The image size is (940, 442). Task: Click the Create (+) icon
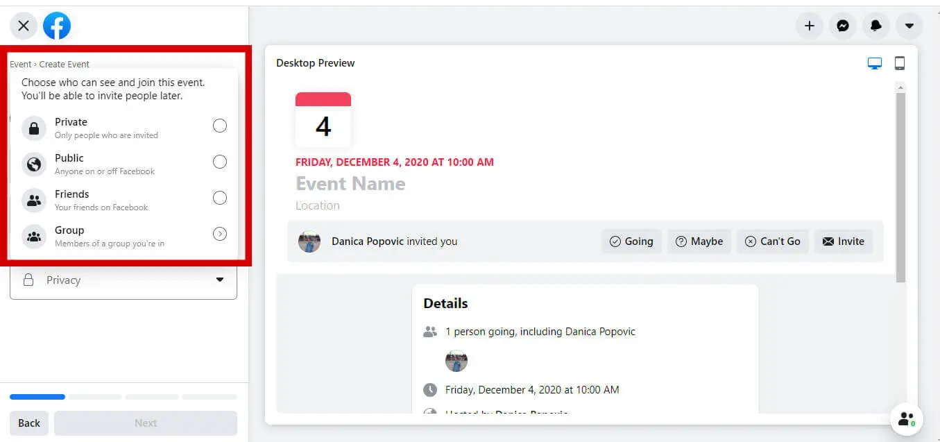coord(809,26)
